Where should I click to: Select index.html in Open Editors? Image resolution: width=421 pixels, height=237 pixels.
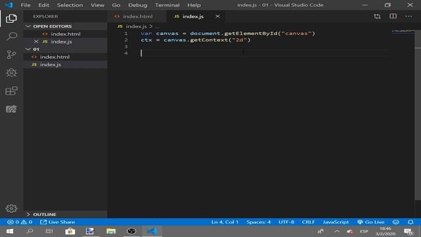click(66, 34)
